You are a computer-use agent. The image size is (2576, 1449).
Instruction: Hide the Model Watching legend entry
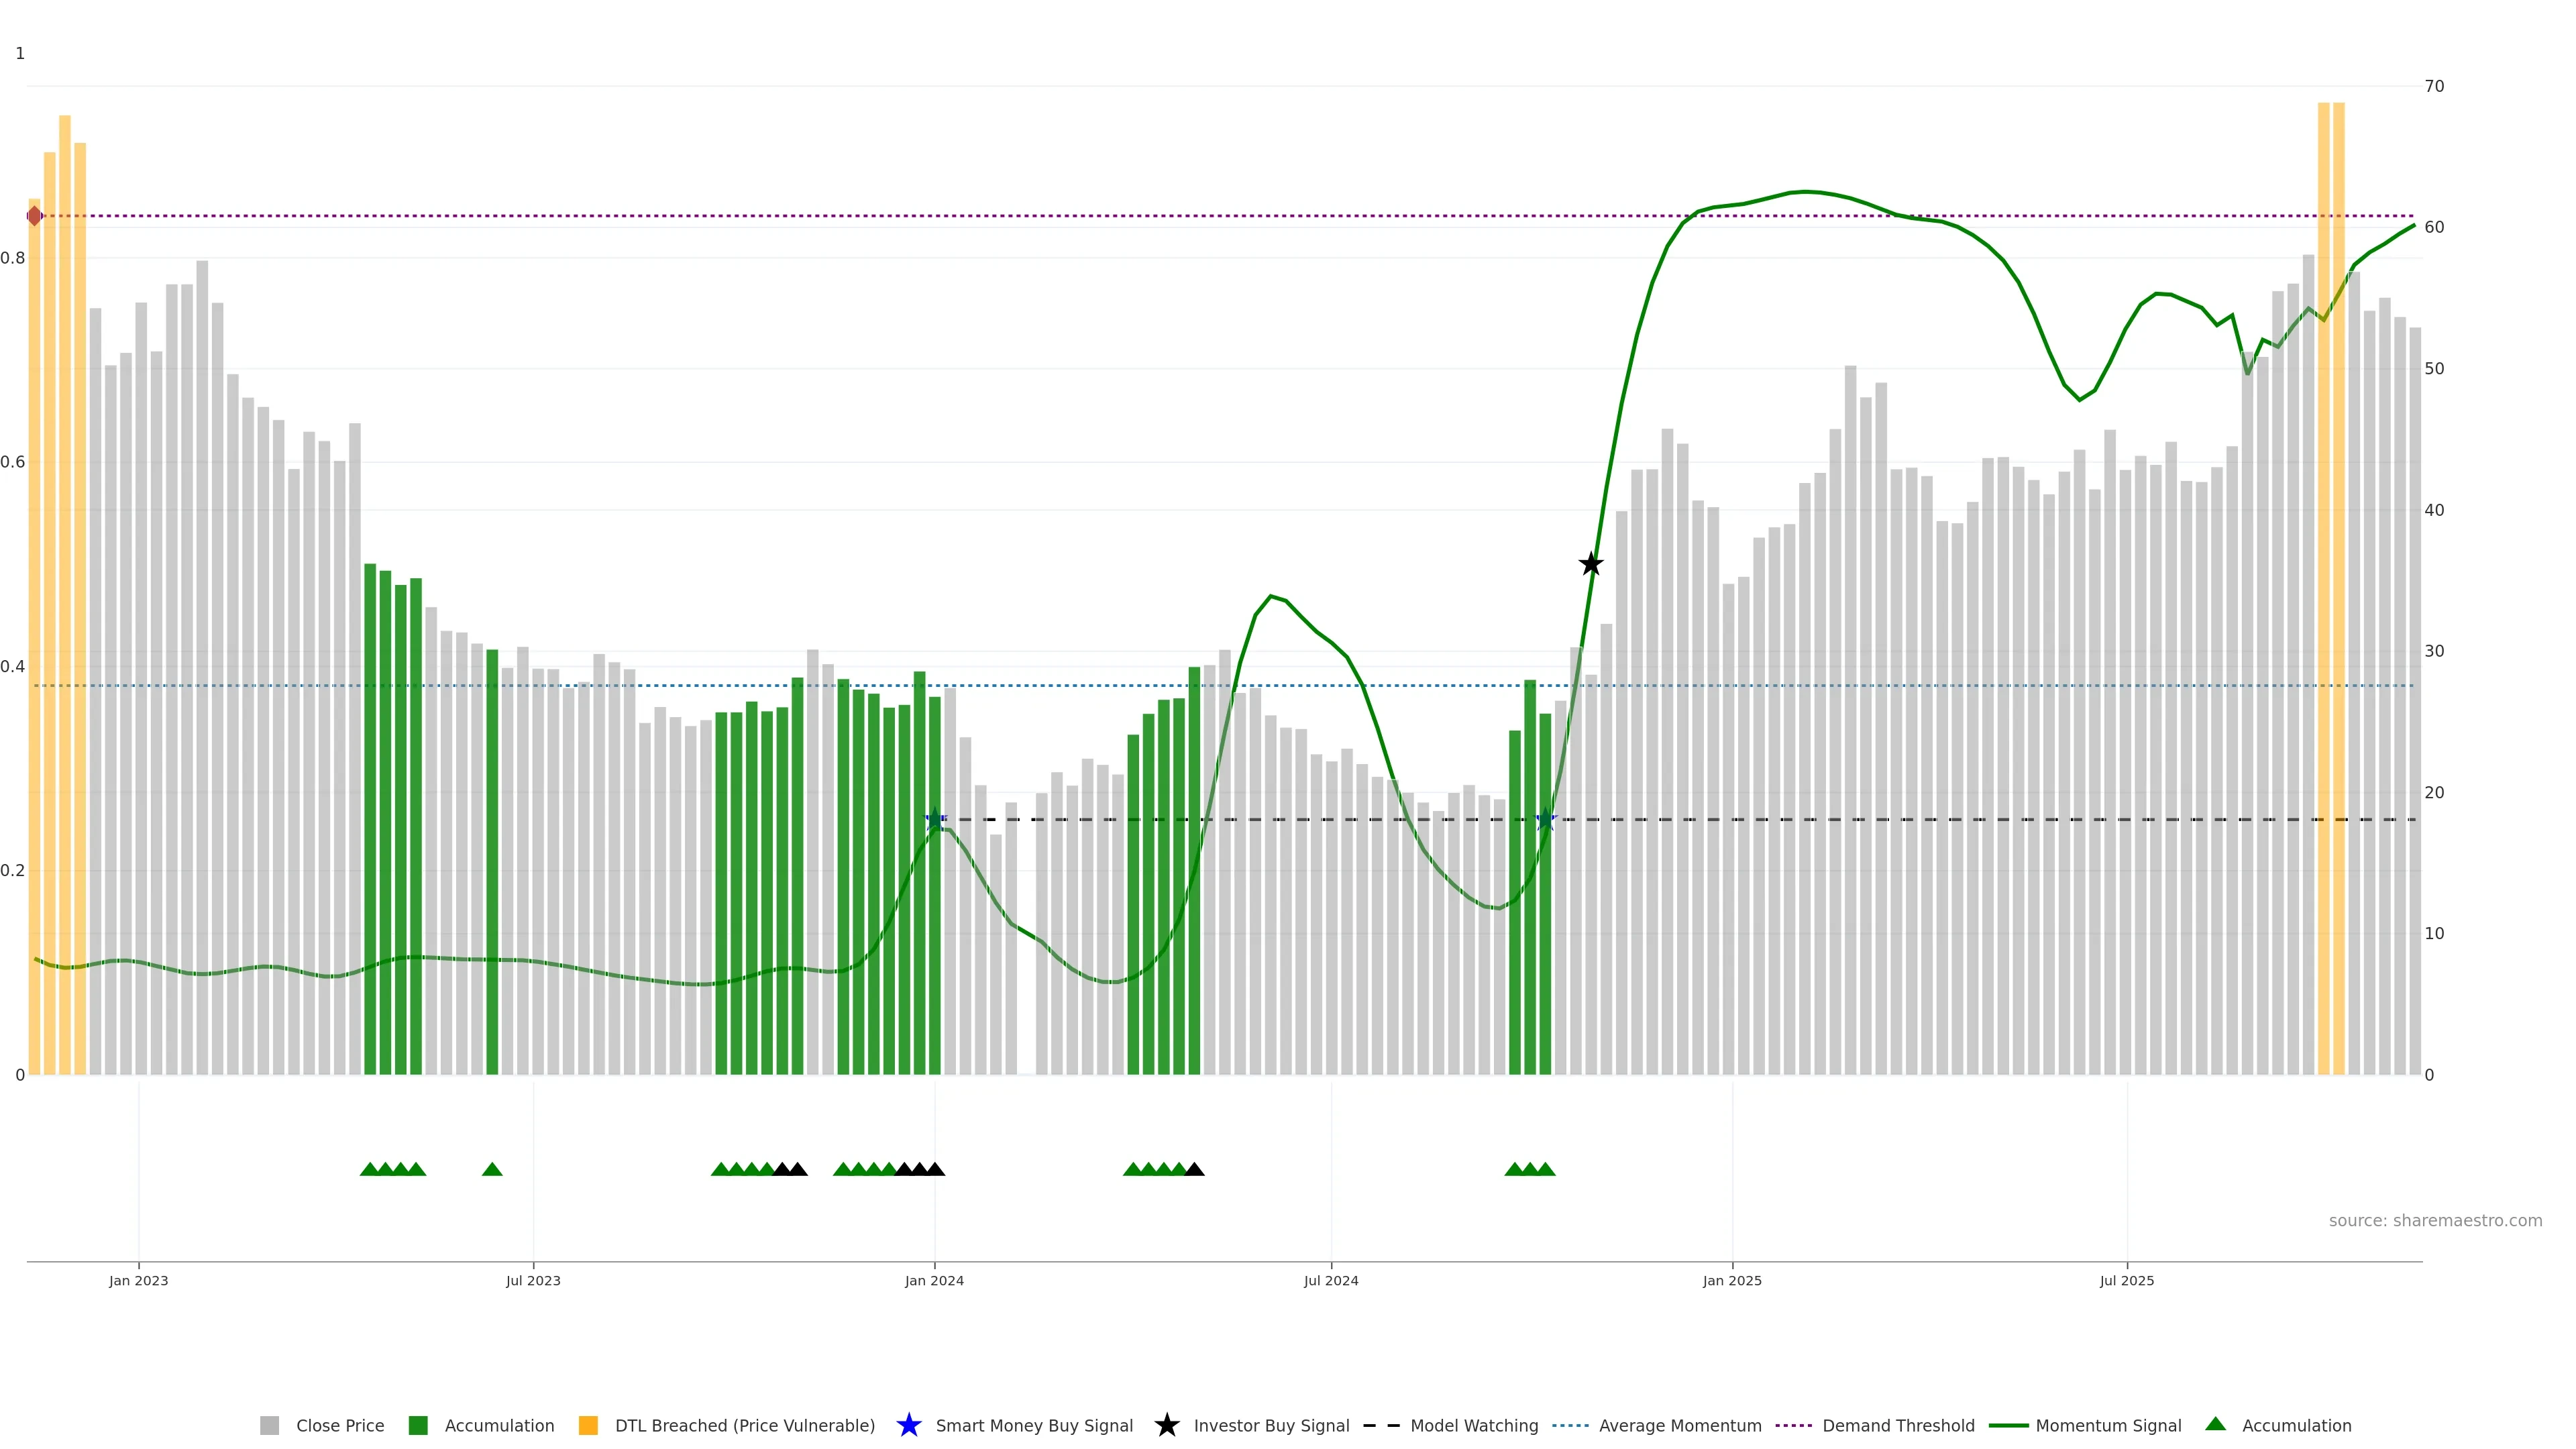click(1473, 1425)
